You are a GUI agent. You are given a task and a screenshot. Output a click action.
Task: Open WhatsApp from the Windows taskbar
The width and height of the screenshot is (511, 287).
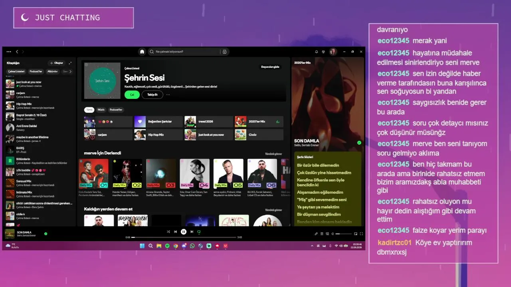pyautogui.click(x=192, y=246)
